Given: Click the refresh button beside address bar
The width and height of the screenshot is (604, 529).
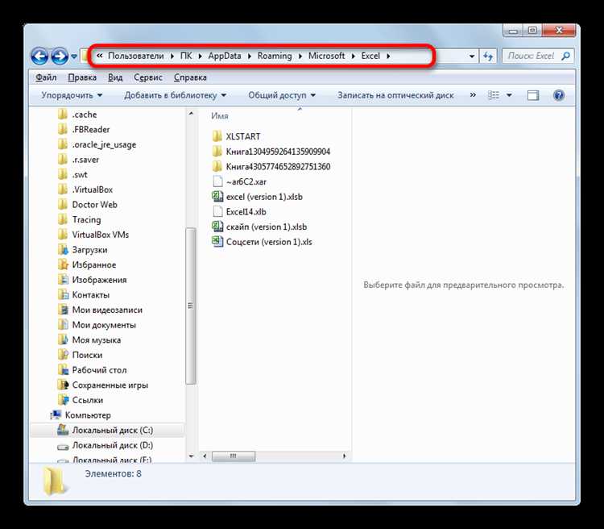Looking at the screenshot, I should point(488,56).
